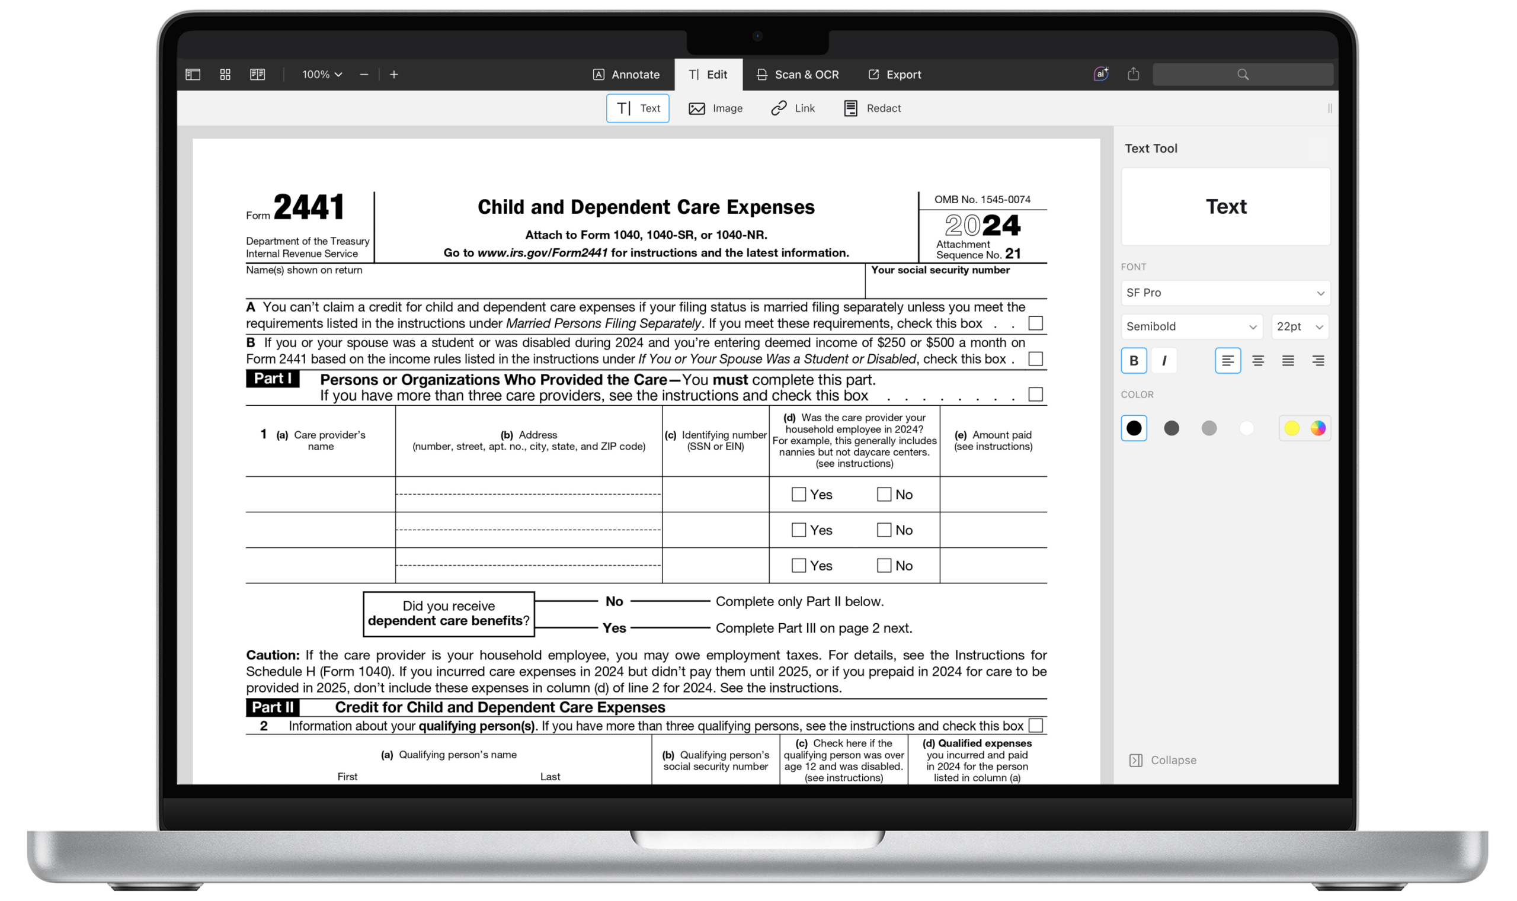The height and width of the screenshot is (901, 1517).
Task: Toggle the sidebar panel icon
Action: click(x=193, y=74)
